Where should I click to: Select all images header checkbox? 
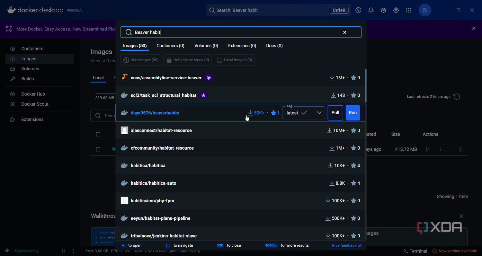[98, 134]
